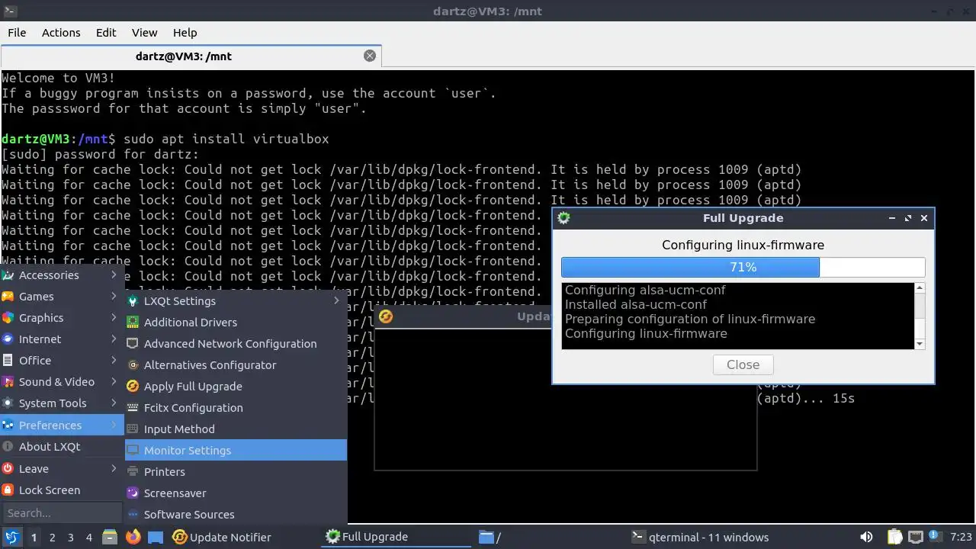
Task: Click the Show Desktop panel icon
Action: 156,537
